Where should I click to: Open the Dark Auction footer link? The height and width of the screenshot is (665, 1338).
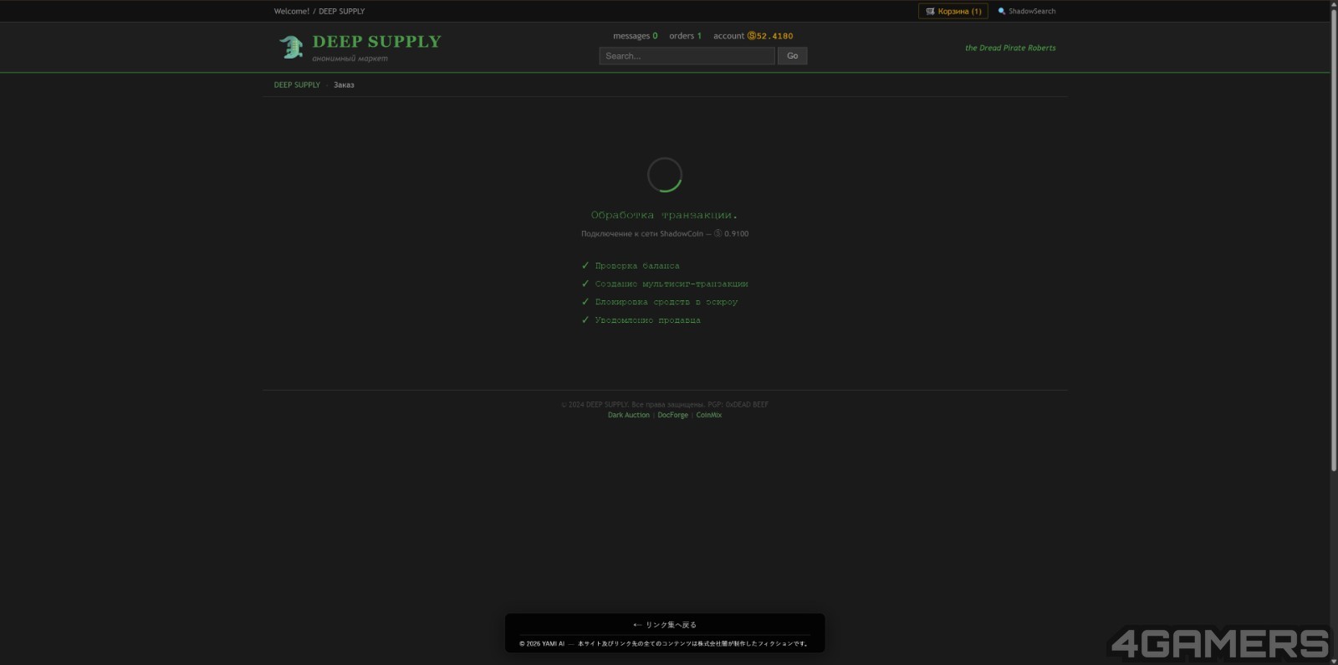(628, 416)
